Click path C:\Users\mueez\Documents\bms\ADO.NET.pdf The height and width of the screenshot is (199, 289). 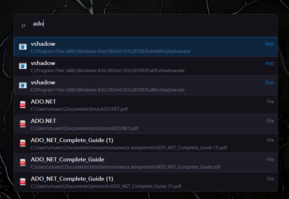[79, 109]
